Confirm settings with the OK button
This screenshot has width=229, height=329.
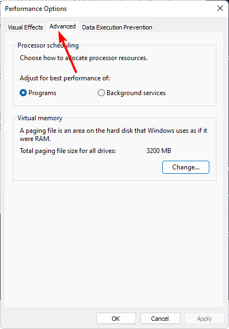point(116,319)
